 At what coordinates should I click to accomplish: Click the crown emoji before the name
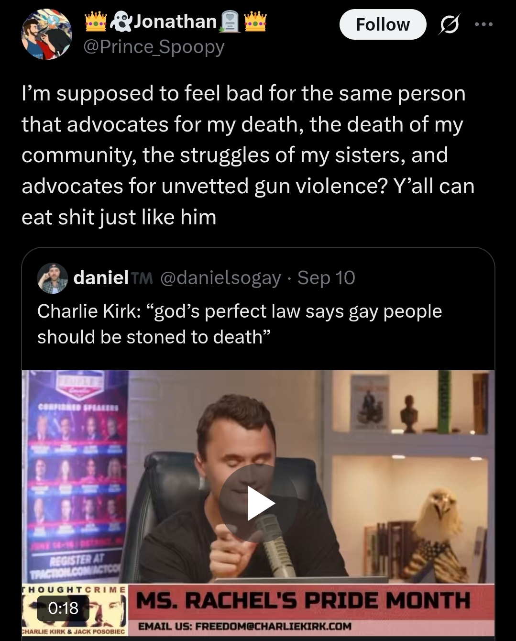coord(96,22)
